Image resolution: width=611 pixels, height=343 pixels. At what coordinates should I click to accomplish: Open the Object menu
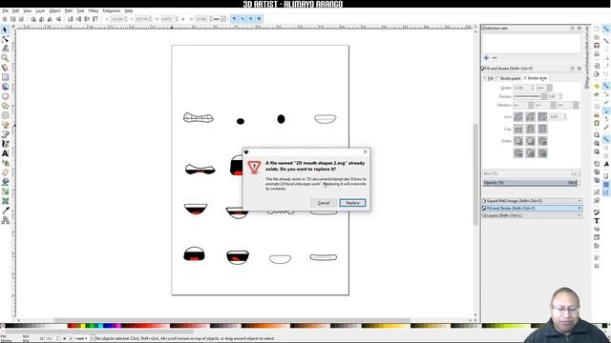[54, 10]
